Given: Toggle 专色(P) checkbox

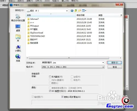Looking at the screenshot, I should point(72,80).
